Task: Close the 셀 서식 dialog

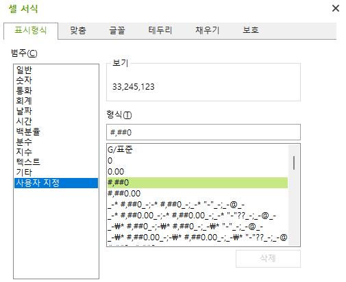Action: click(x=335, y=8)
